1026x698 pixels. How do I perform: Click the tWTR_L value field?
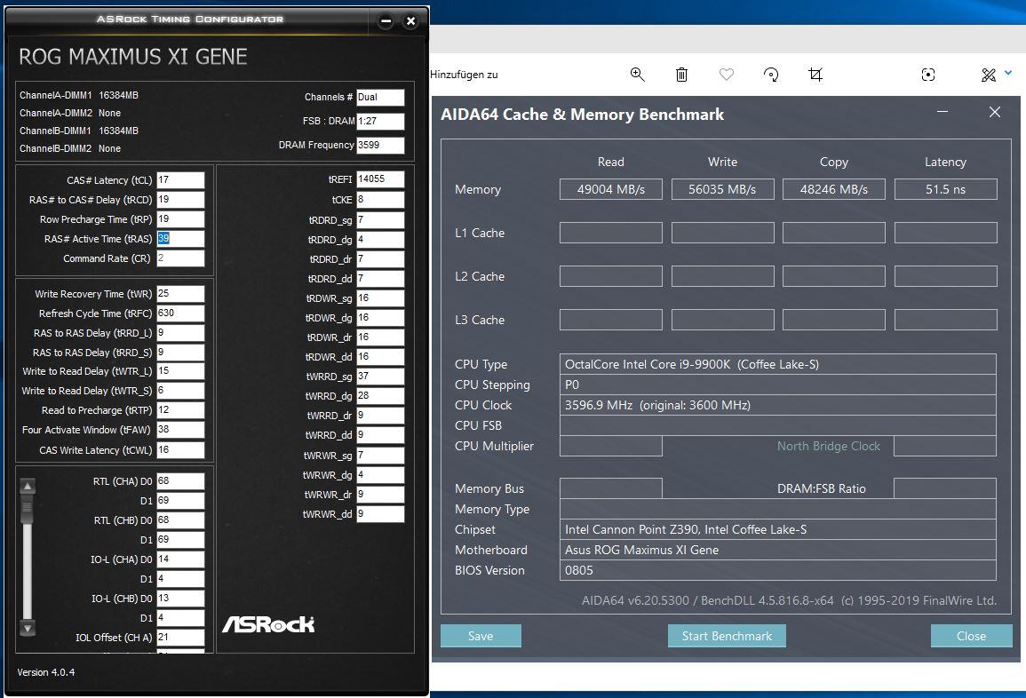(180, 371)
